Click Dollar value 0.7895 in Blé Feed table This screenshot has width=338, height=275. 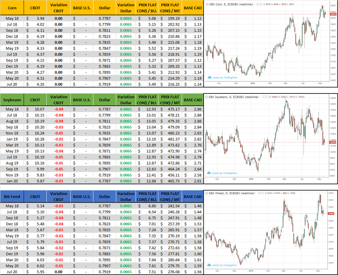click(105, 260)
